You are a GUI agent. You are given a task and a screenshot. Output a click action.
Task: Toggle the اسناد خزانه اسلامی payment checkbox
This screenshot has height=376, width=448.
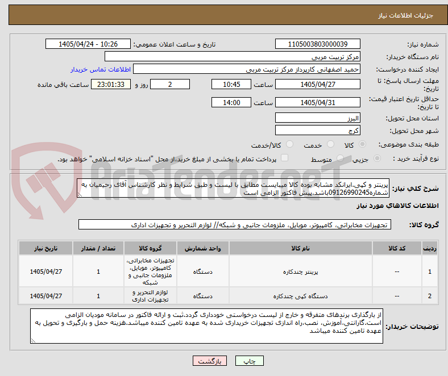[x=285, y=158]
